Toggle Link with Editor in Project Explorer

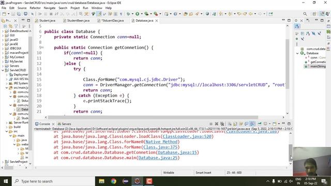click(10, 26)
